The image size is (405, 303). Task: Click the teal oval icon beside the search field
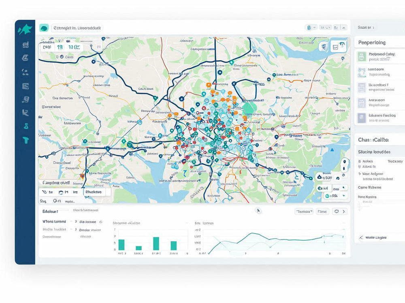pos(44,28)
